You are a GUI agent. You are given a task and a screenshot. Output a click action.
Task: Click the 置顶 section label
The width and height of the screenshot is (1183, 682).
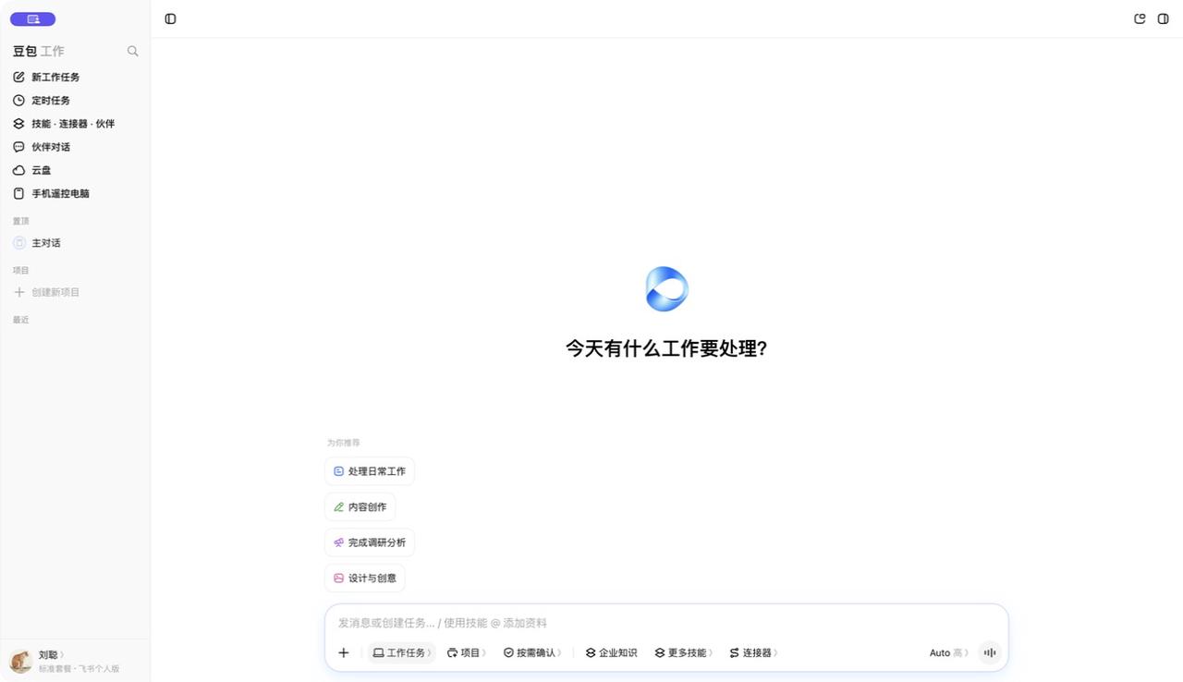coord(20,221)
